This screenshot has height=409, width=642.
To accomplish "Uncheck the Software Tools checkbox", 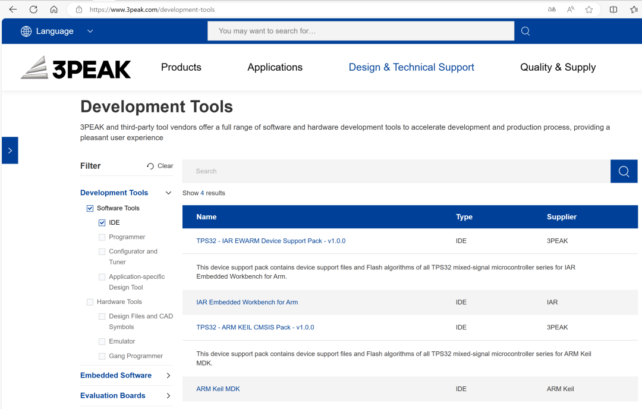I will [90, 208].
